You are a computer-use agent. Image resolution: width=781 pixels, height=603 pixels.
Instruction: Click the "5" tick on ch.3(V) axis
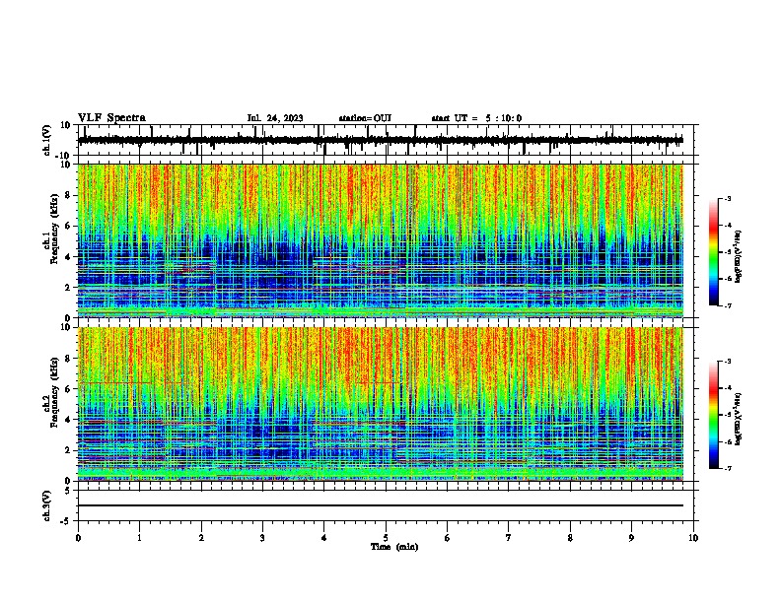pos(68,491)
